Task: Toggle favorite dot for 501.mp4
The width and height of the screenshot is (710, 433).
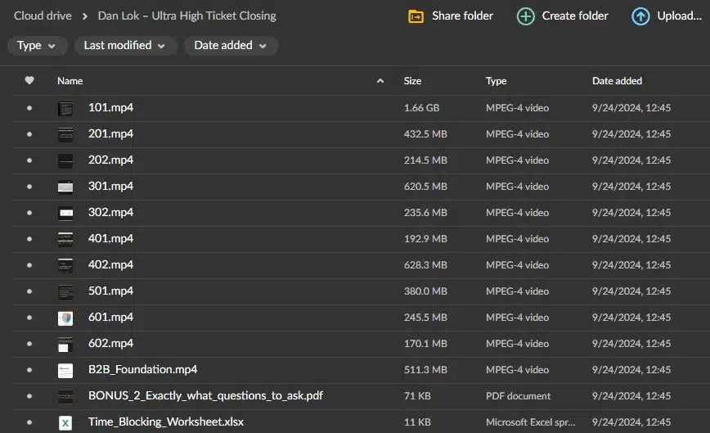Action: pos(29,291)
